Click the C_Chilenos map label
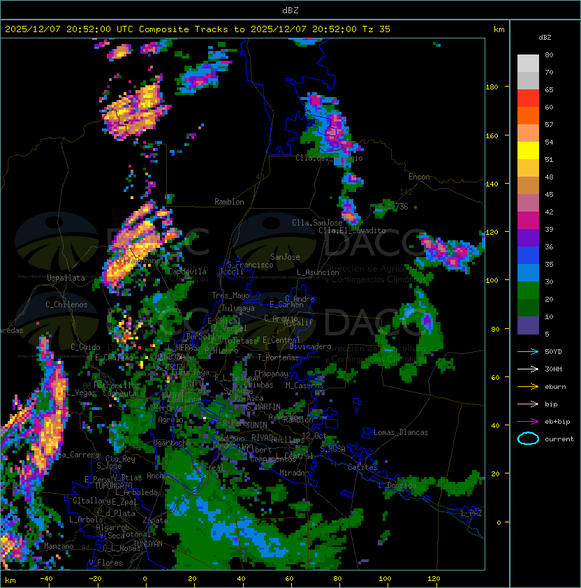The width and height of the screenshot is (581, 588). point(66,304)
